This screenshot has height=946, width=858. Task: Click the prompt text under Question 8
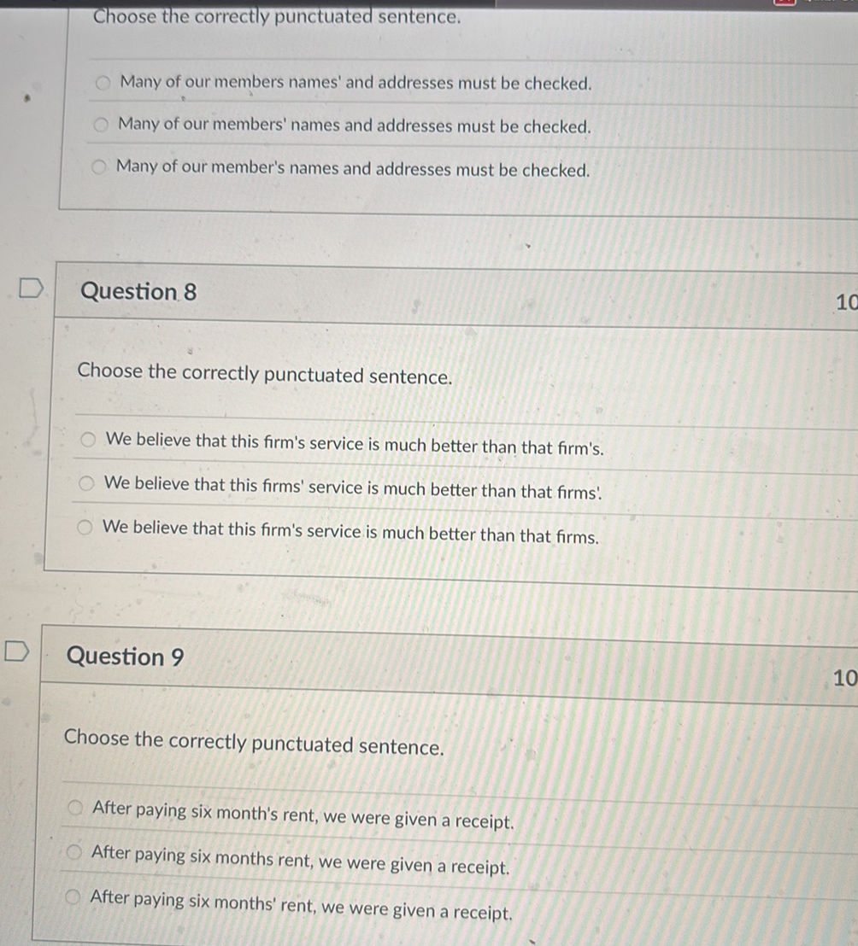pos(265,374)
